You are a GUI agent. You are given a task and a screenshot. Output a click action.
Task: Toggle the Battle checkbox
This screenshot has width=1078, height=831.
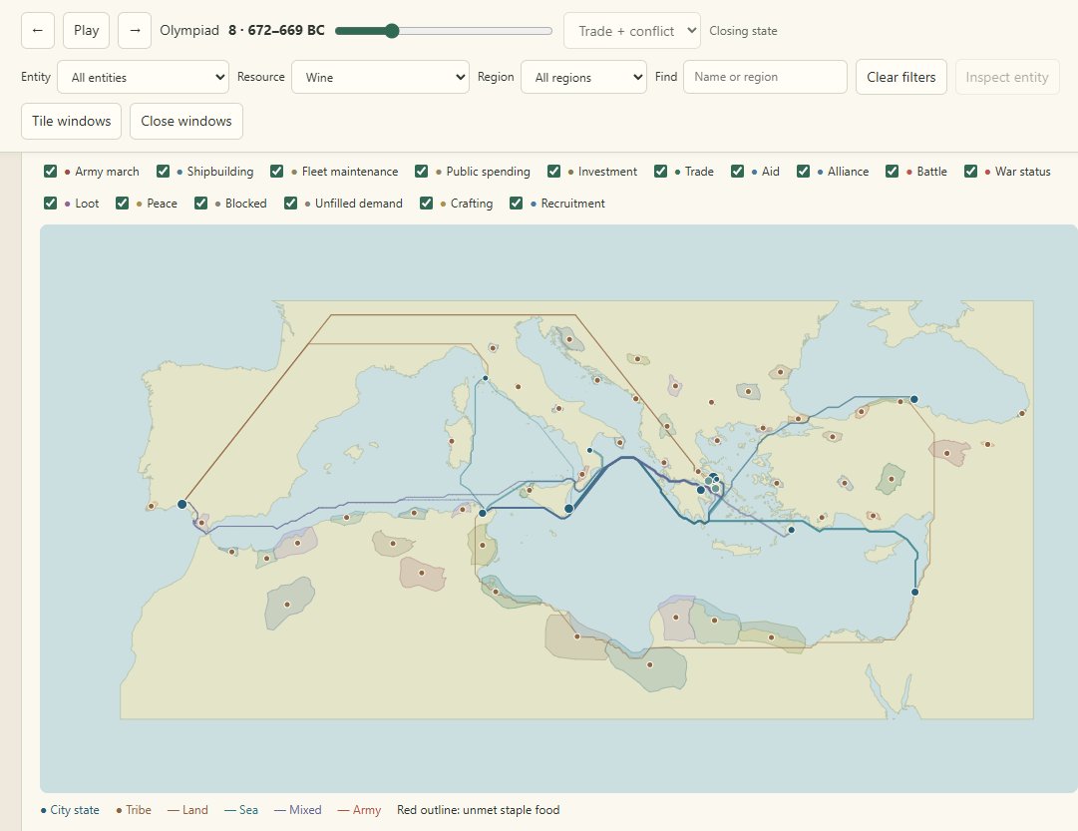[893, 172]
